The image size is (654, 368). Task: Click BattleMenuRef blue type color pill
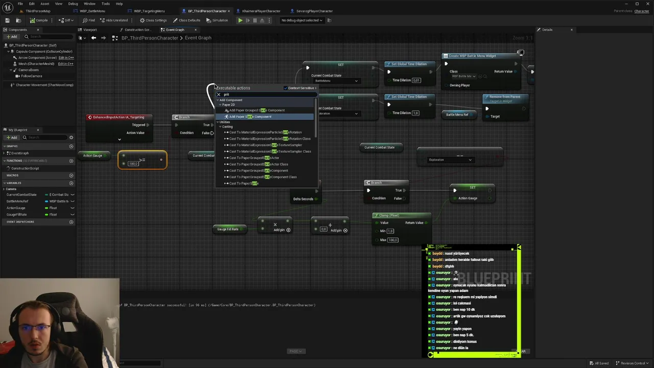[x=46, y=201]
